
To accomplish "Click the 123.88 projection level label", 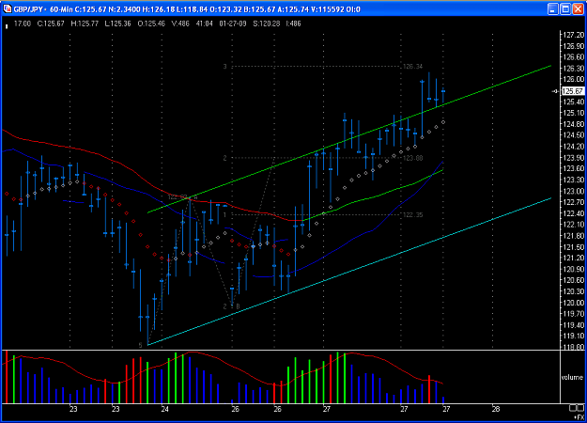I will click(413, 158).
